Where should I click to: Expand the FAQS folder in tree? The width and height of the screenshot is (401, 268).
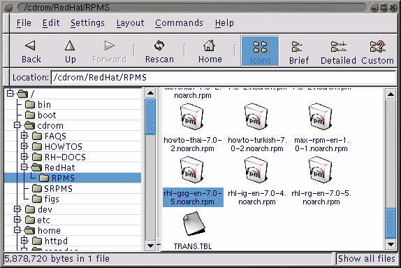point(24,136)
